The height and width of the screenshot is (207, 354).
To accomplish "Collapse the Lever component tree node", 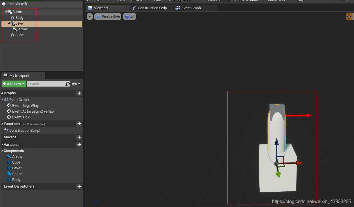I will point(9,23).
